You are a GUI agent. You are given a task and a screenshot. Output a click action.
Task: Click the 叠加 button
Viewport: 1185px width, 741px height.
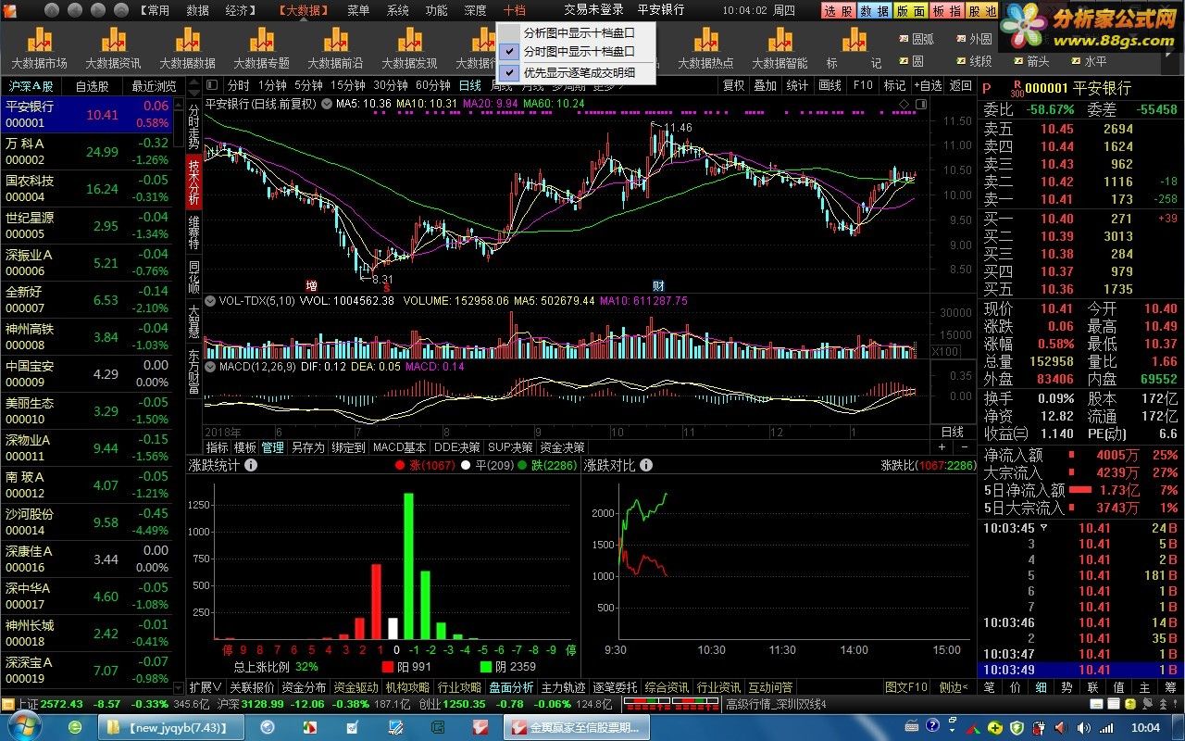point(765,85)
